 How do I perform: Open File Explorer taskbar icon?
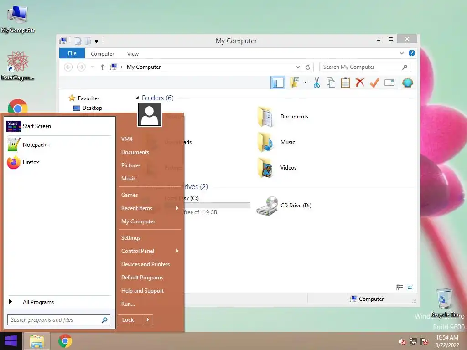tap(36, 341)
